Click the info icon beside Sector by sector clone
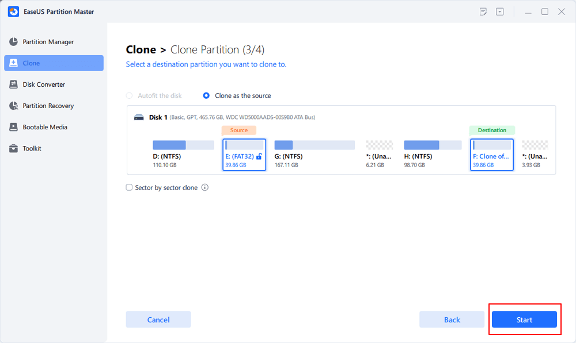 point(205,187)
